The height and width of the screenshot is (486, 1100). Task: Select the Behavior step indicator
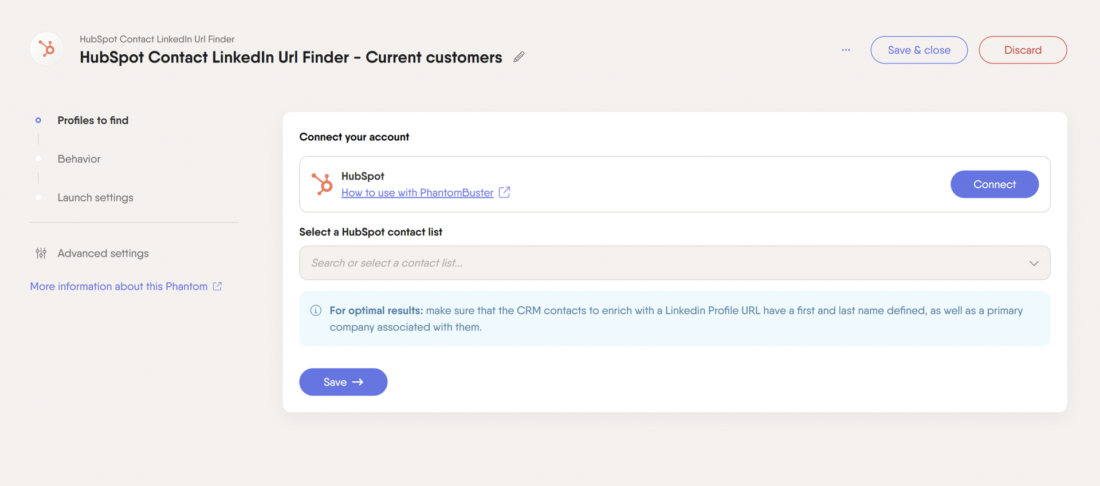tap(38, 159)
